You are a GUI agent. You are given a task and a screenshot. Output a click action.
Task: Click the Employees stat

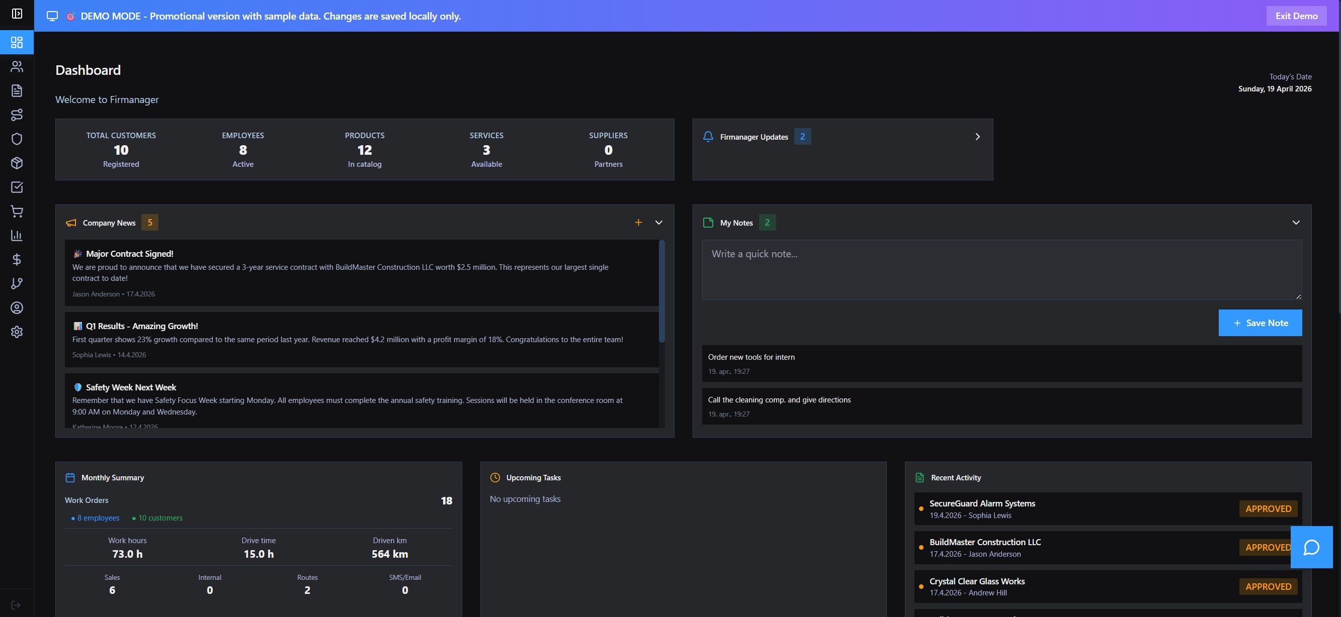click(242, 150)
